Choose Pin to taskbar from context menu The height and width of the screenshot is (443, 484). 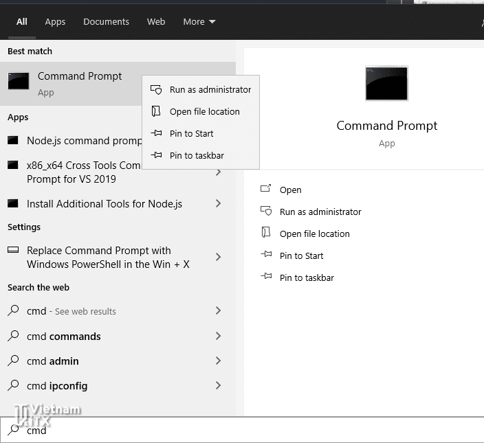tap(197, 156)
